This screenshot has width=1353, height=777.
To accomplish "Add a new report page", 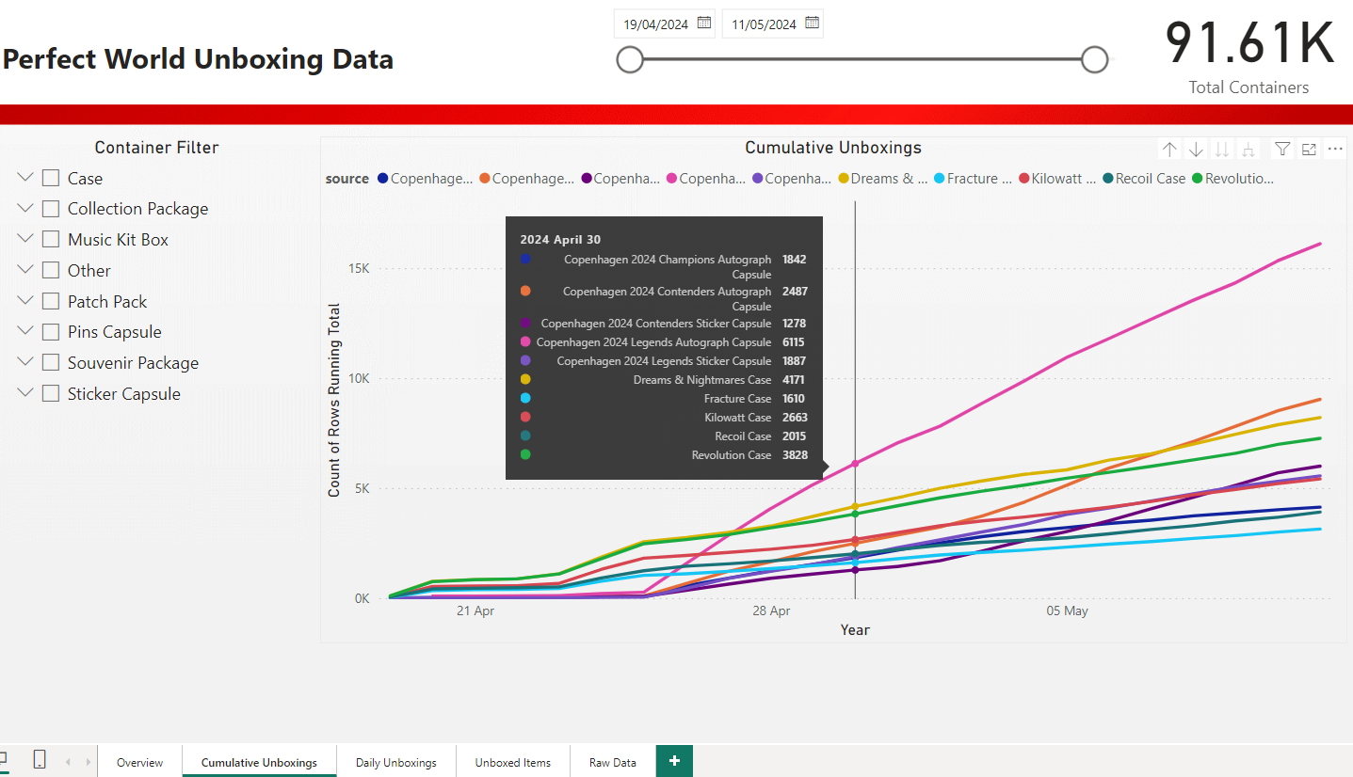I will tap(674, 761).
